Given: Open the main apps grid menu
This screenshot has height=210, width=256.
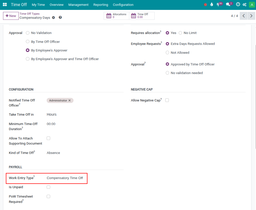Looking at the screenshot, I should (5, 5).
